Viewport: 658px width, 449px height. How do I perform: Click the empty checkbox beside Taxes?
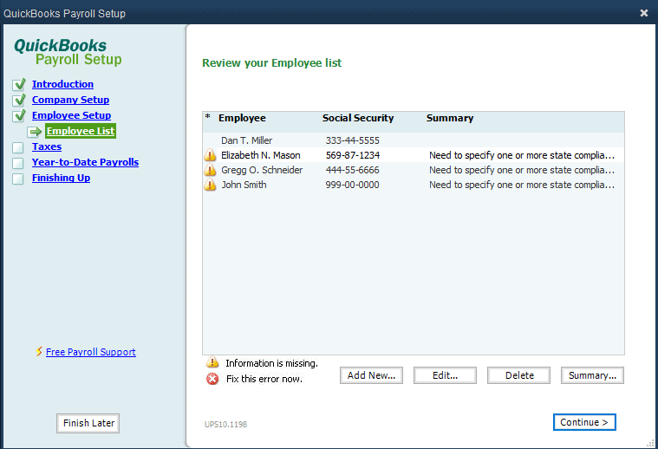coord(18,147)
